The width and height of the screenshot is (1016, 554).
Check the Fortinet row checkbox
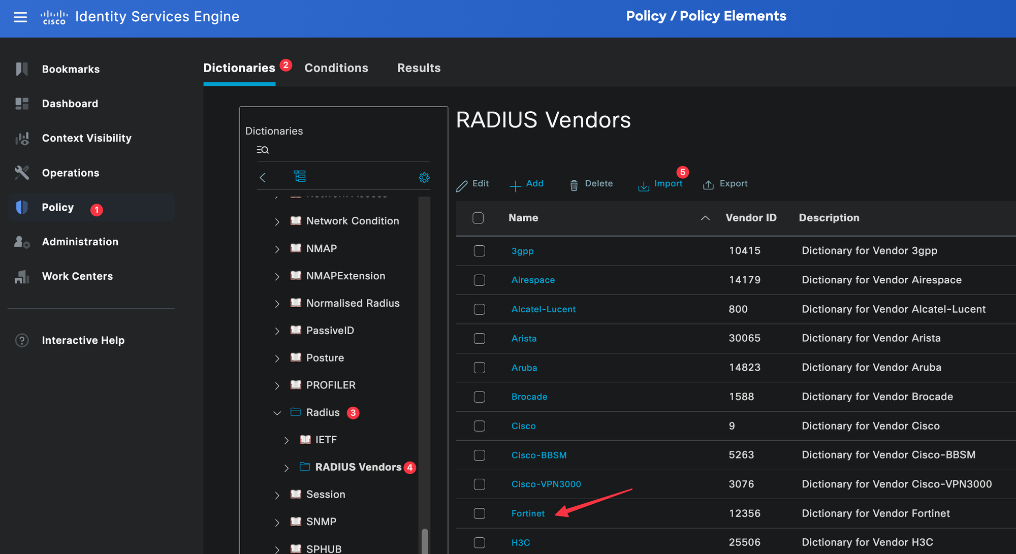click(479, 513)
